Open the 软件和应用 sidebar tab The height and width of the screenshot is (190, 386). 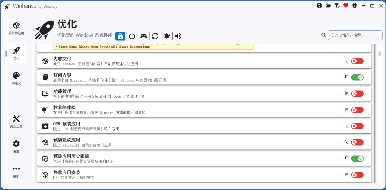(16, 28)
